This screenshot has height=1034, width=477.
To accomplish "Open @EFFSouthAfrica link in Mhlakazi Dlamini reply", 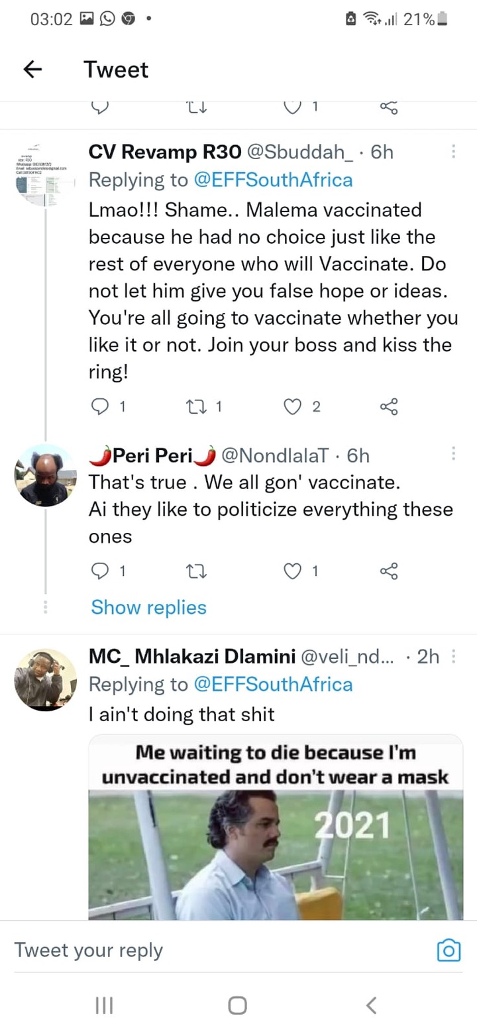I will (272, 684).
